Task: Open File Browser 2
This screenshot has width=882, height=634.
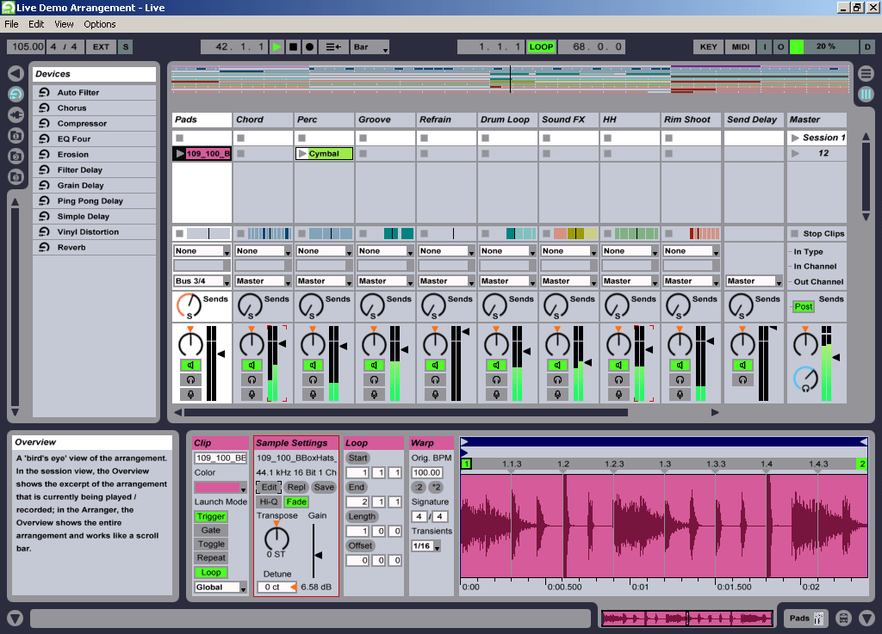Action: point(16,156)
